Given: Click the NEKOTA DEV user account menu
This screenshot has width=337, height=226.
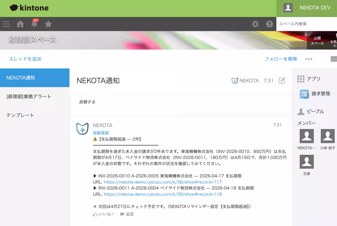Looking at the screenshot, I should coord(307,8).
